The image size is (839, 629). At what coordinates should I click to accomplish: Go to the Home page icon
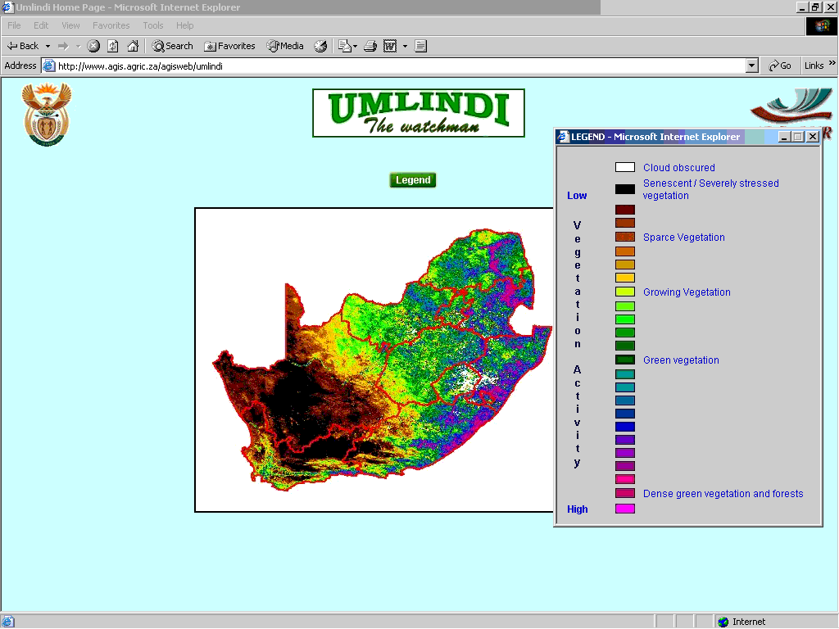pos(133,46)
